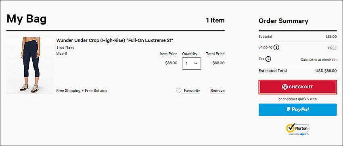Click the Free Shipping + Free Returns text
The width and height of the screenshot is (343, 146).
(x=82, y=90)
